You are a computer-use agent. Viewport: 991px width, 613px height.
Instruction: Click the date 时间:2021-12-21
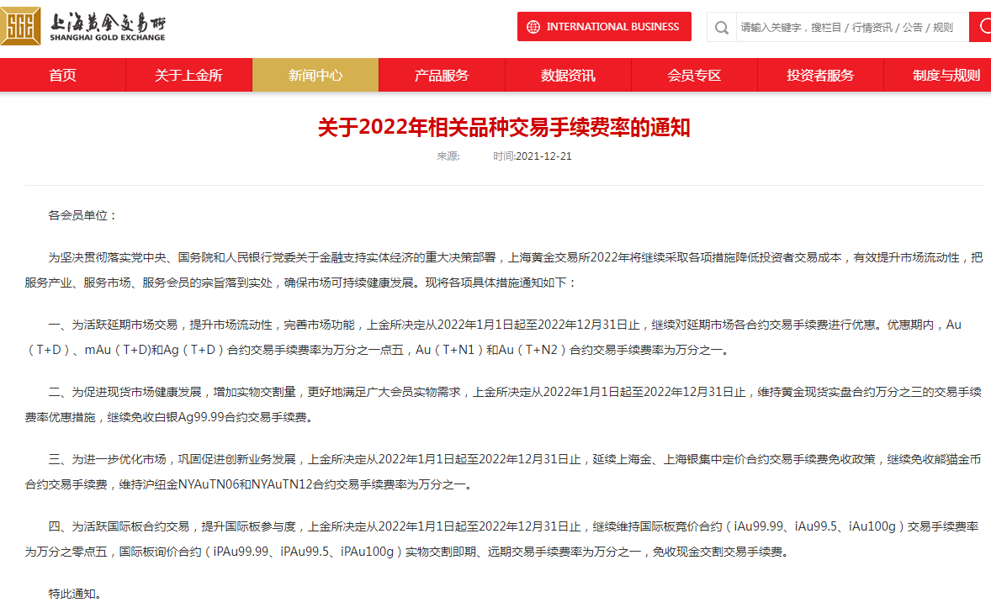click(533, 156)
